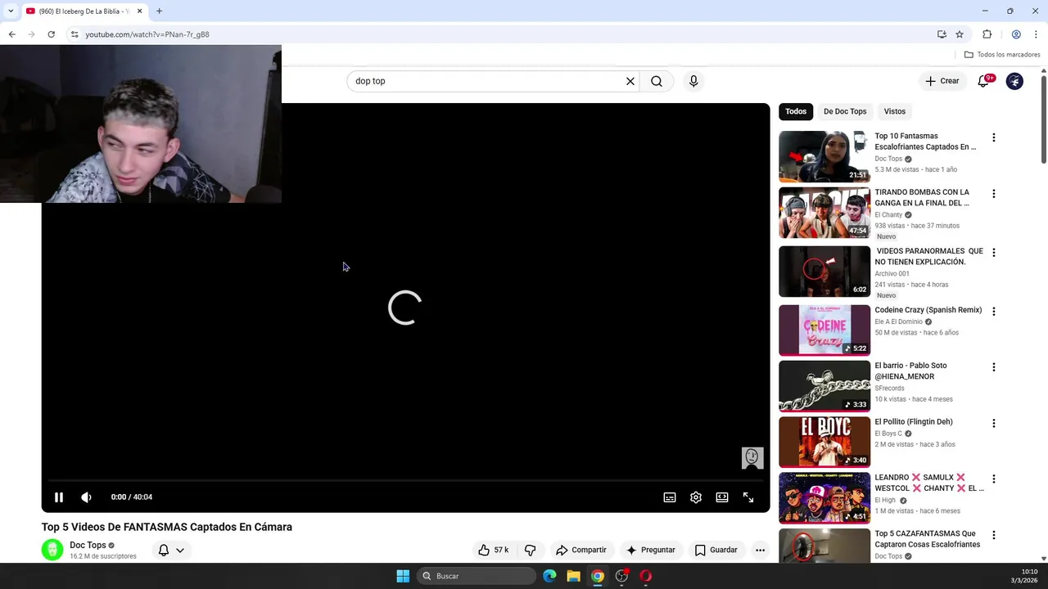Save video with Guardar button
This screenshot has width=1048, height=589.
point(716,550)
